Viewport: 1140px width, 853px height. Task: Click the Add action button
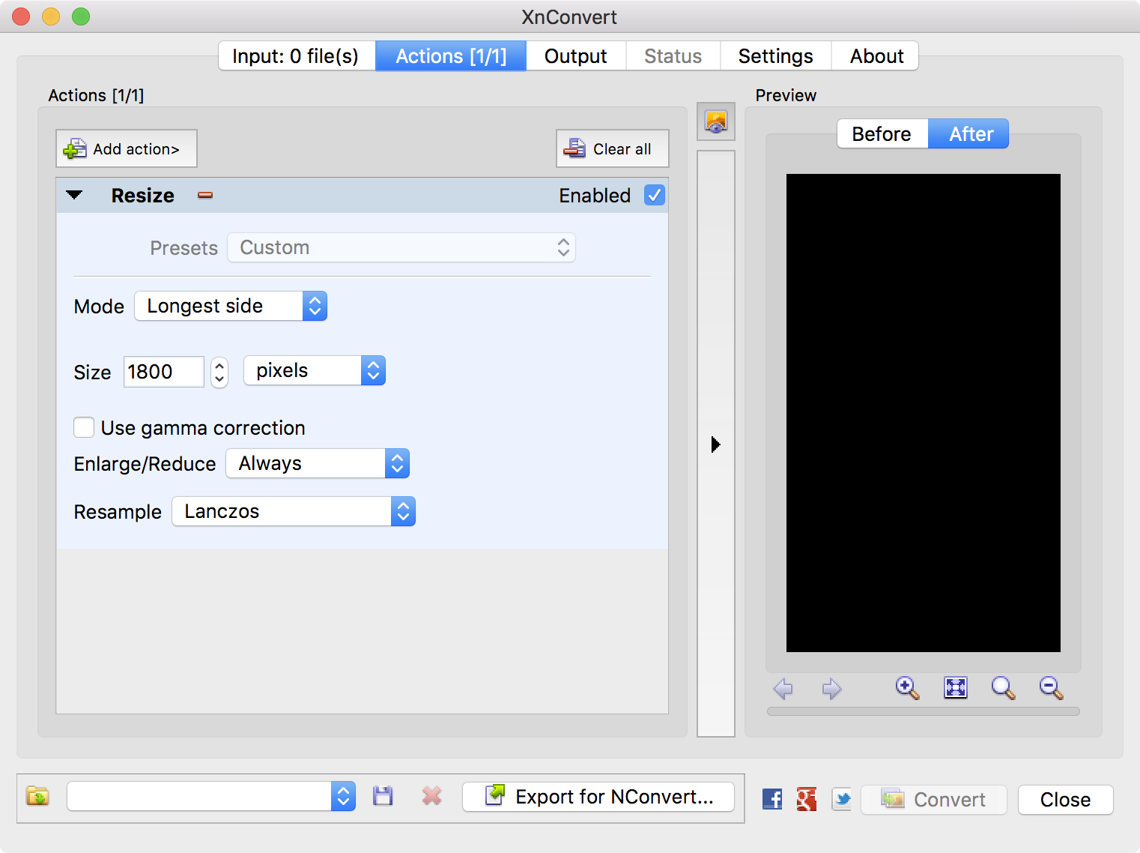coord(127,149)
